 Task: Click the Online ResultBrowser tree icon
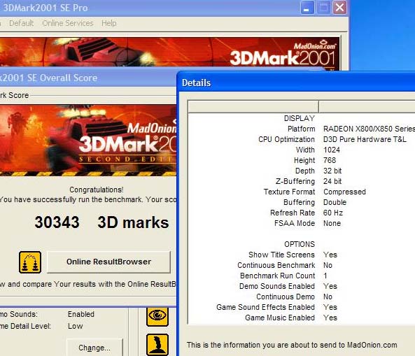coord(30,262)
